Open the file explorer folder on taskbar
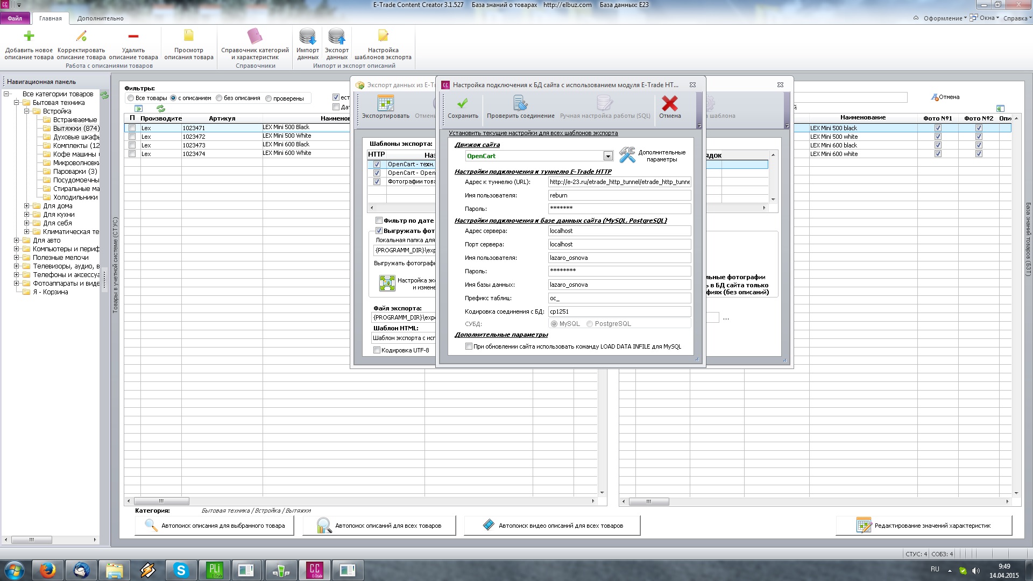 (115, 570)
